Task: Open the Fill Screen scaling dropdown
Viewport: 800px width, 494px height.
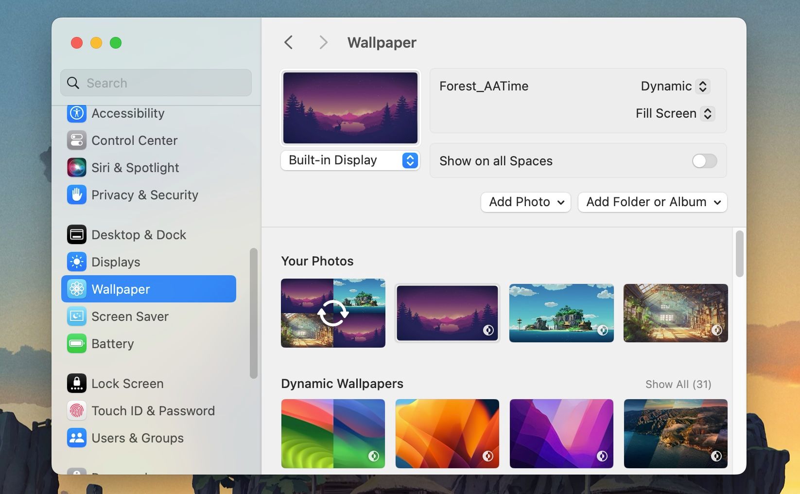Action: click(x=675, y=113)
